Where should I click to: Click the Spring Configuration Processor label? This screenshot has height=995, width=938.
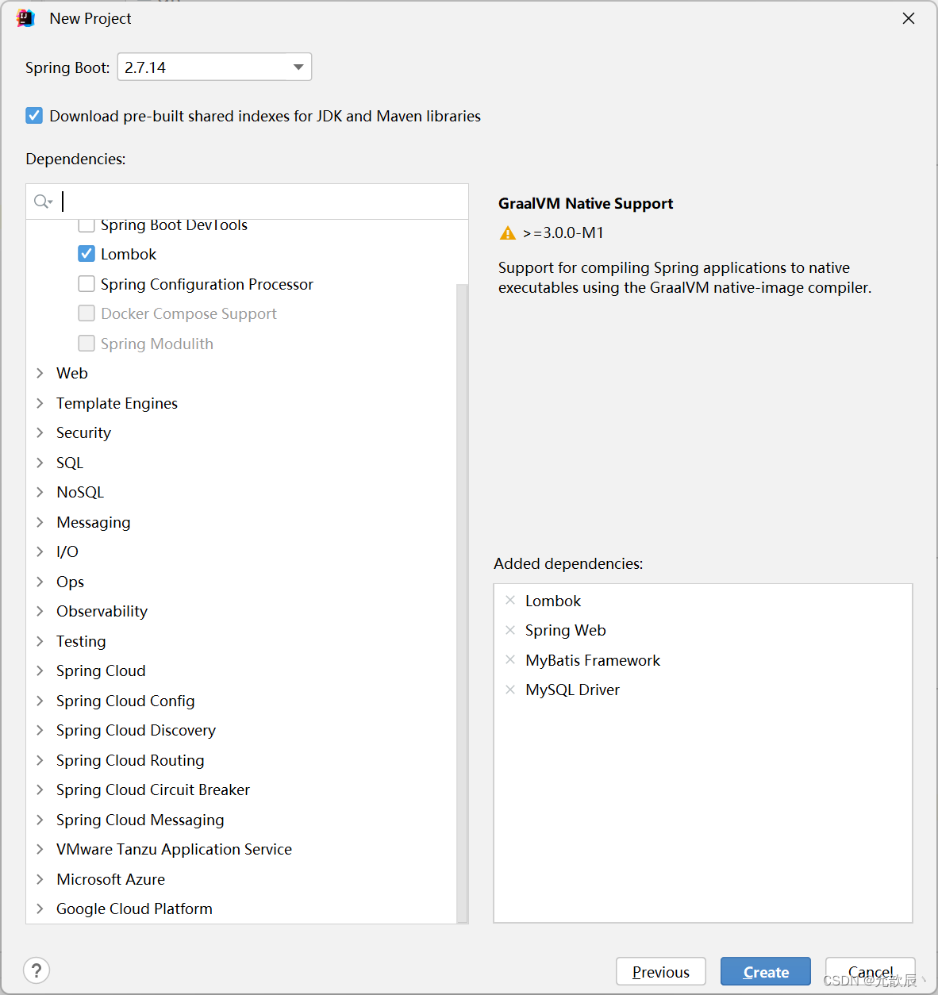point(207,284)
